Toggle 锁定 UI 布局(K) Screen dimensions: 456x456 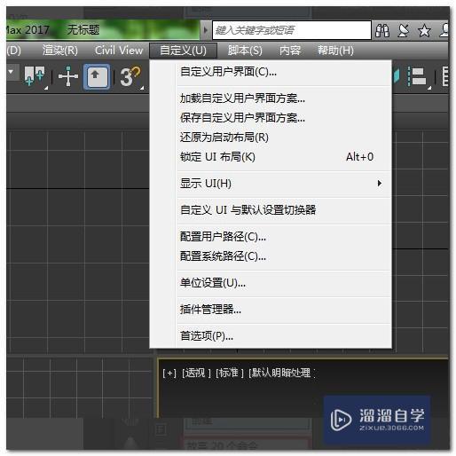pyautogui.click(x=271, y=157)
